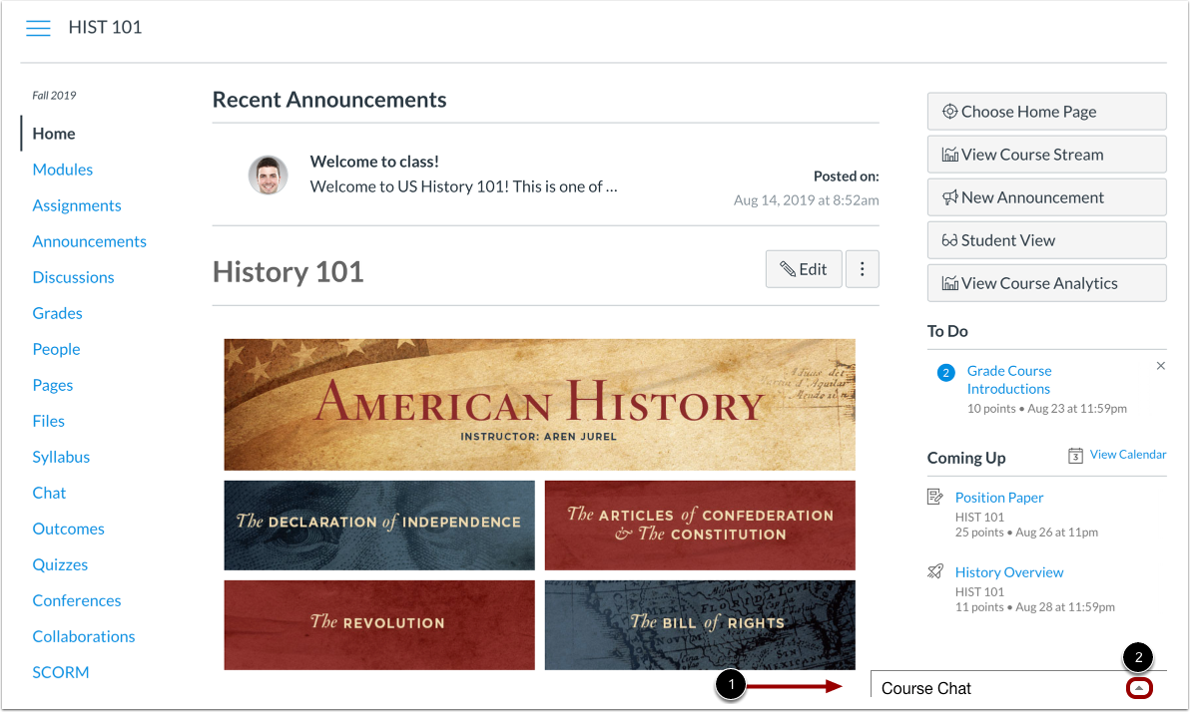Click the assignment icon beside Position Paper

tap(935, 498)
